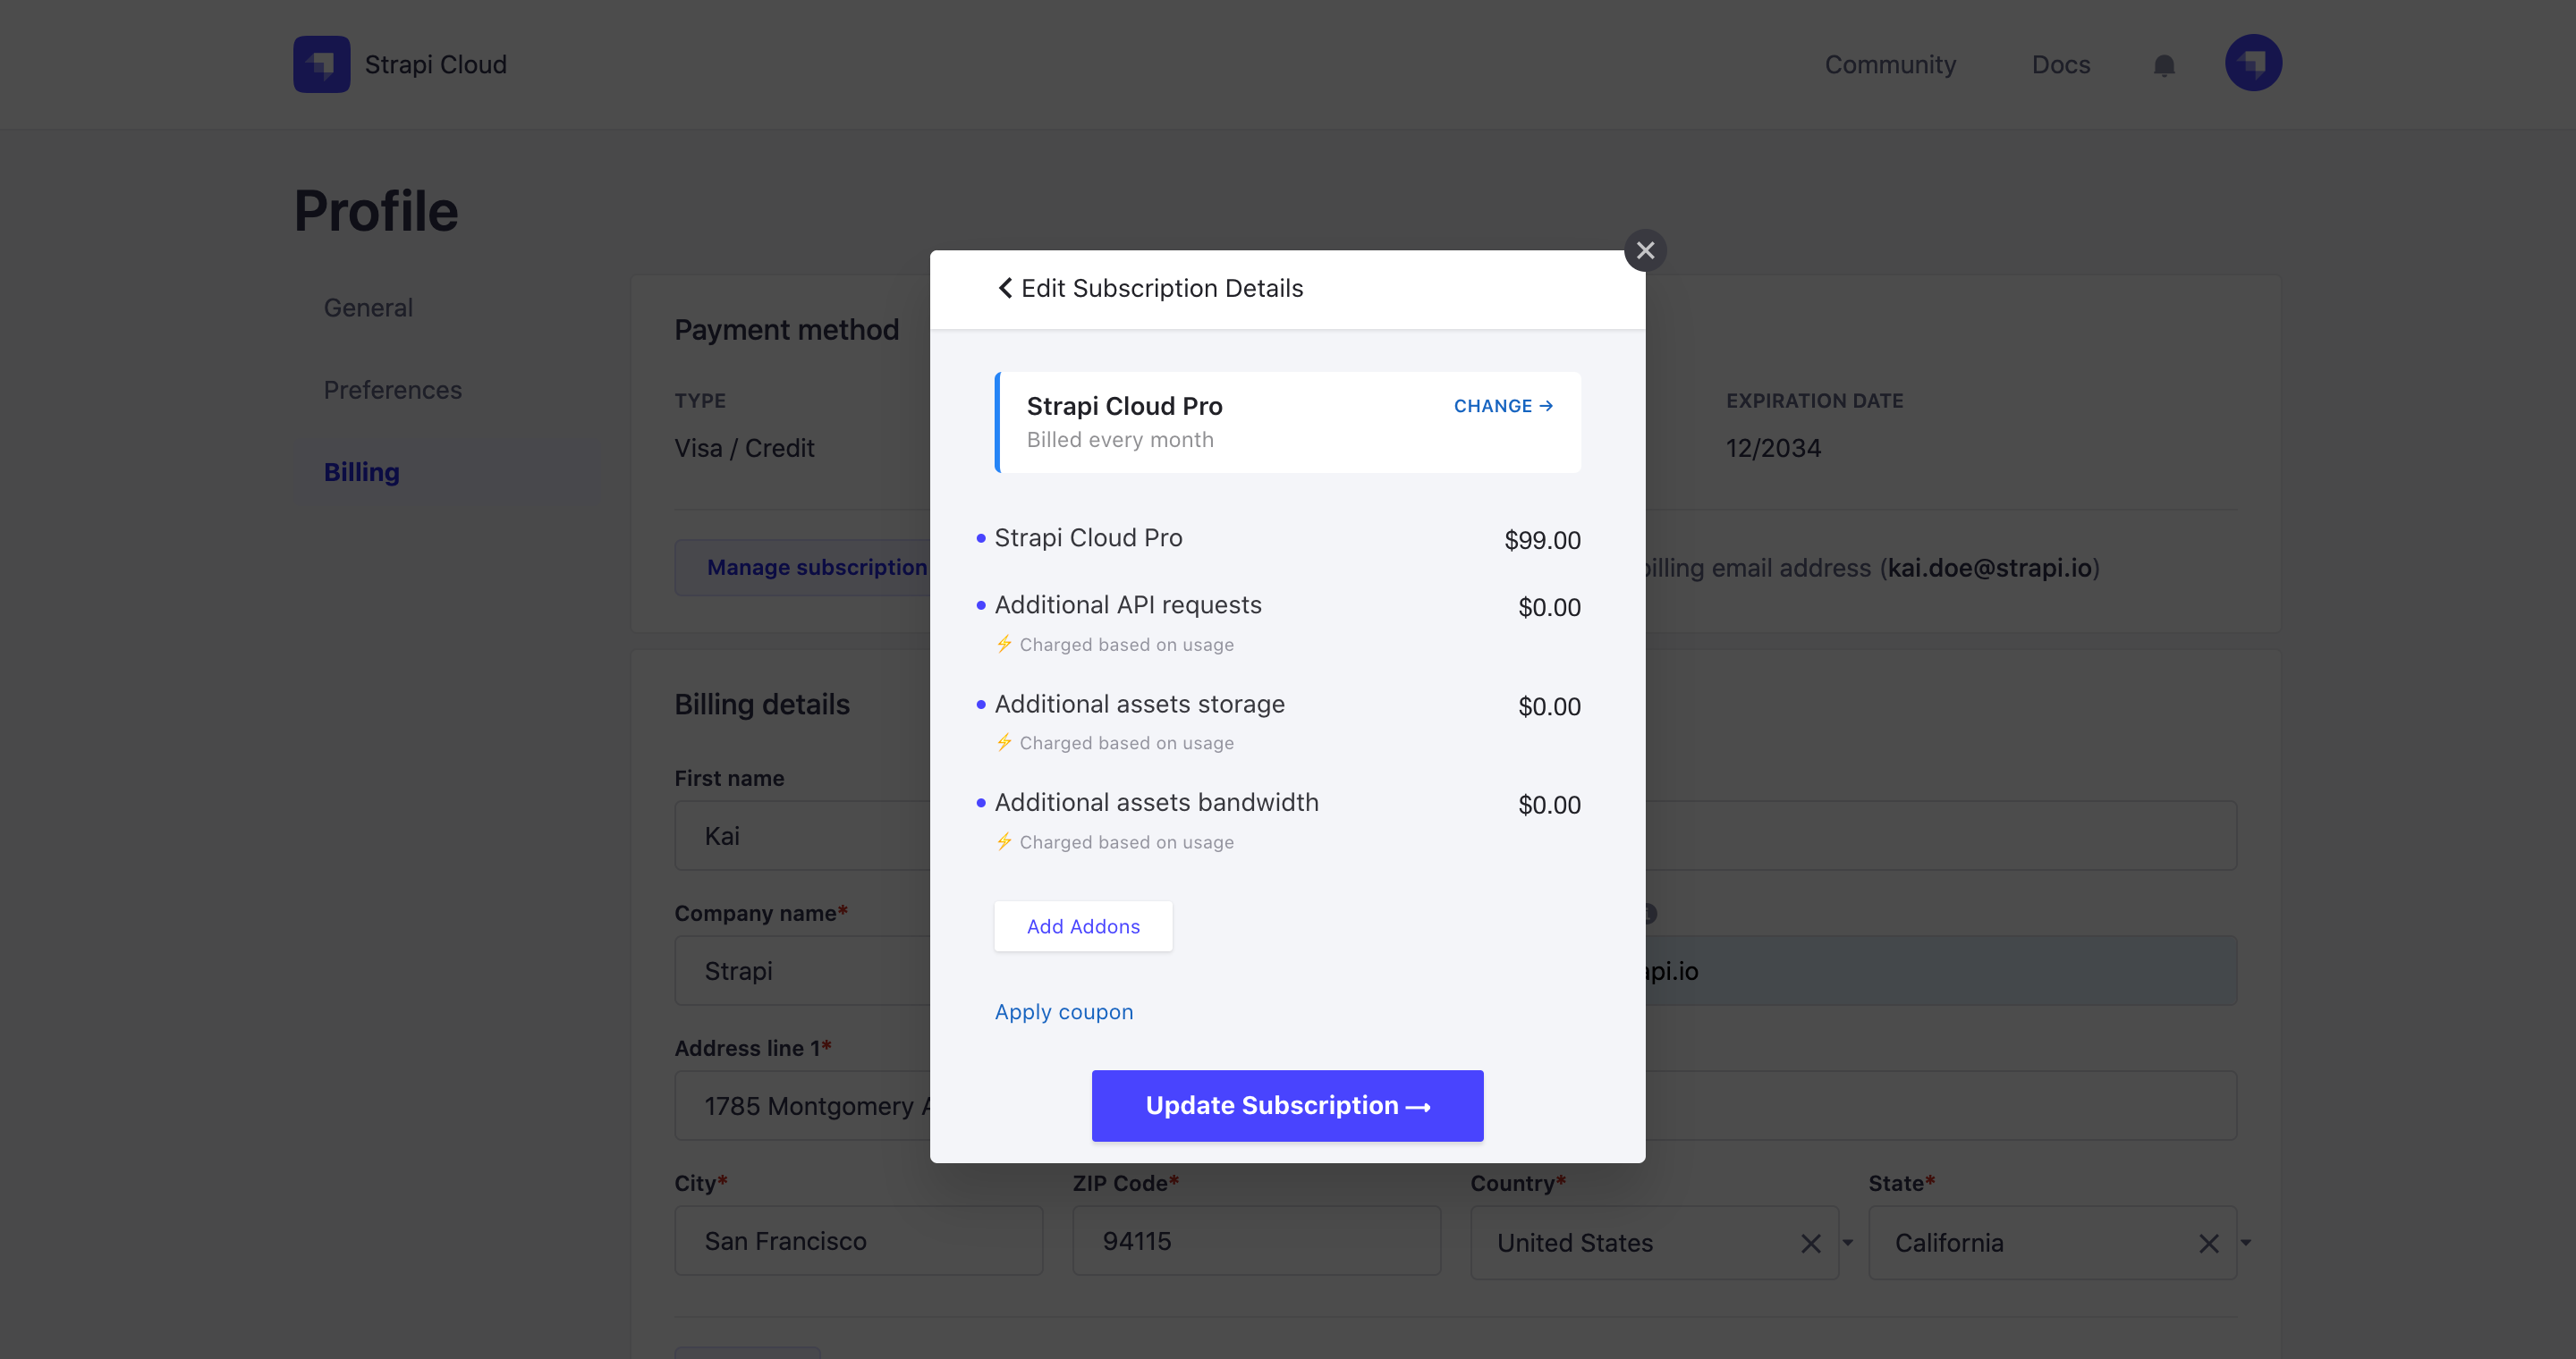2576x1359 pixels.
Task: Open the Preferences section
Action: (x=392, y=390)
